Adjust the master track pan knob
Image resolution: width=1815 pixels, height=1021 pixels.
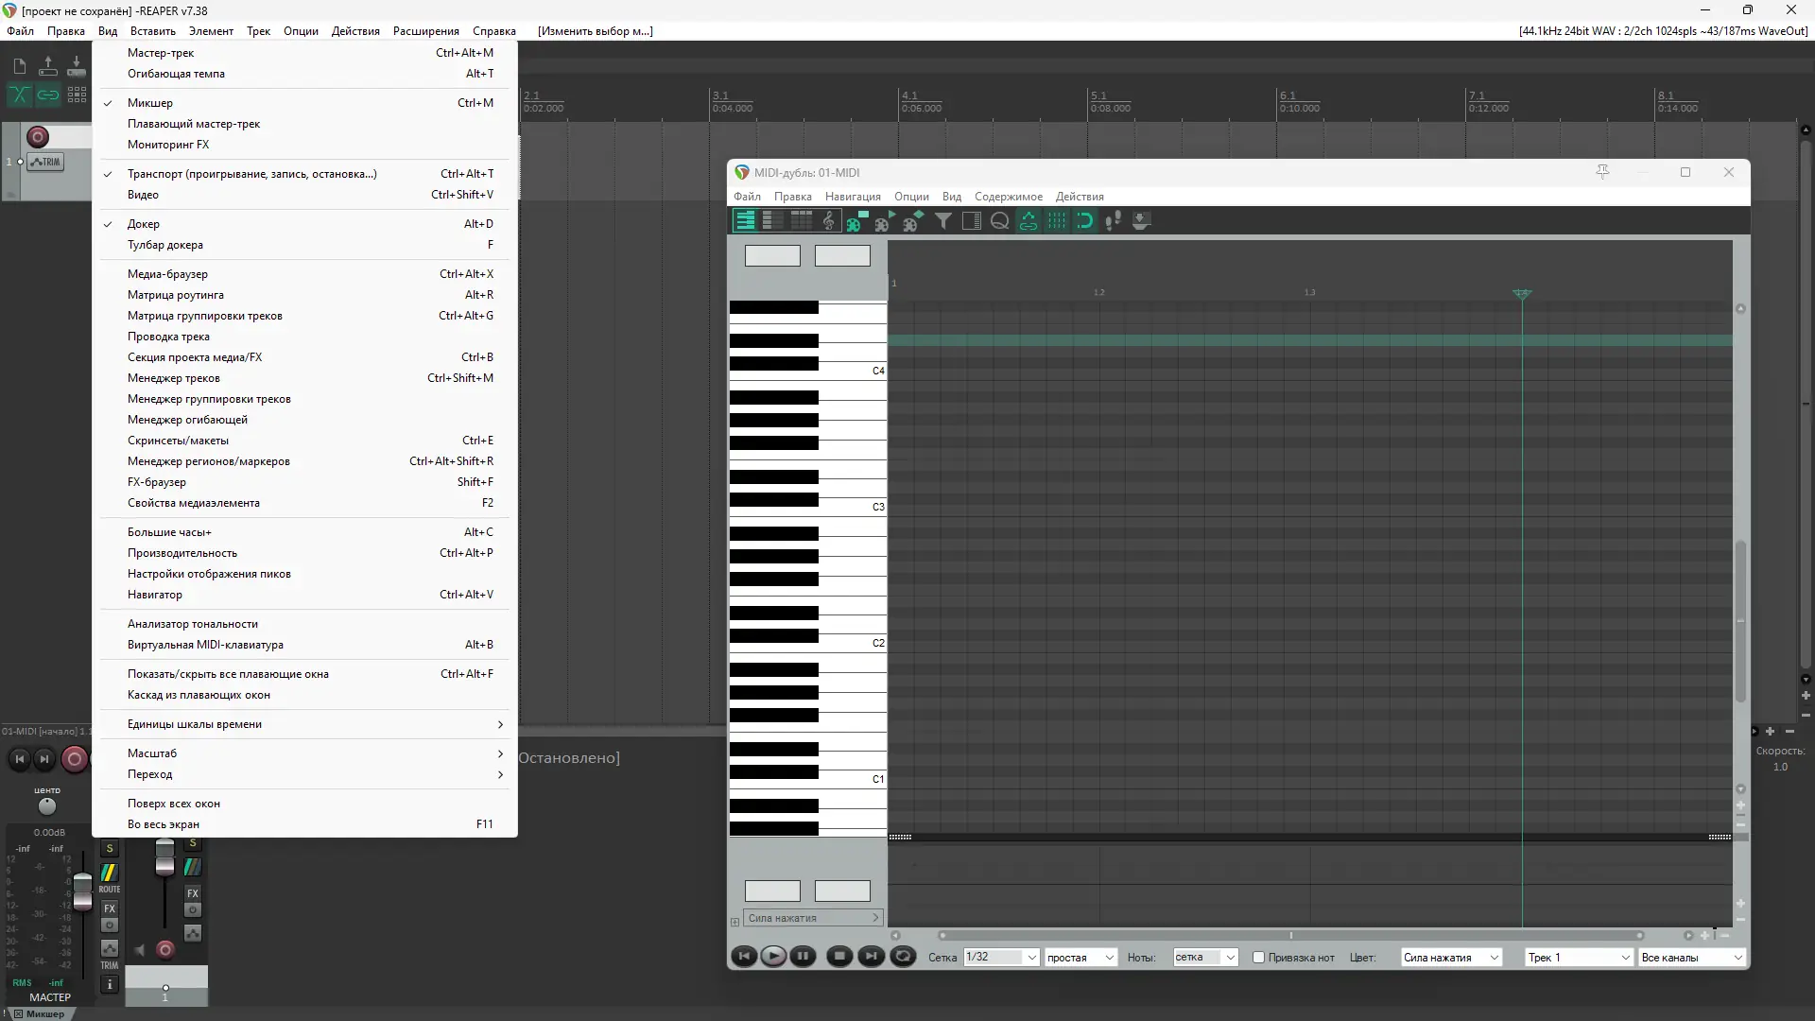point(47,806)
